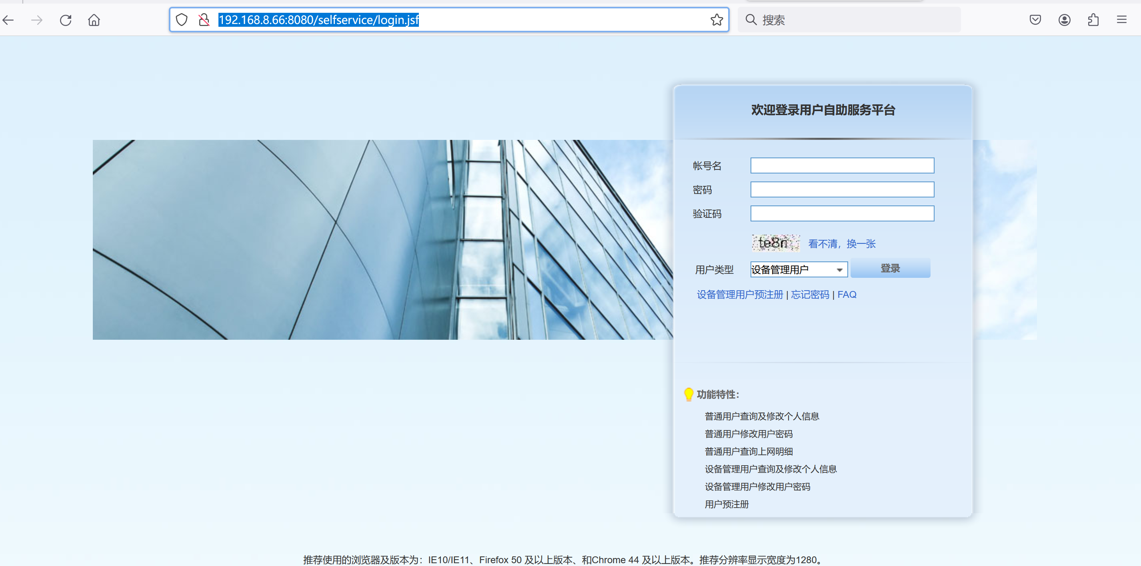The image size is (1141, 566).
Task: Click the 看不清，换一张 link
Action: click(x=842, y=244)
